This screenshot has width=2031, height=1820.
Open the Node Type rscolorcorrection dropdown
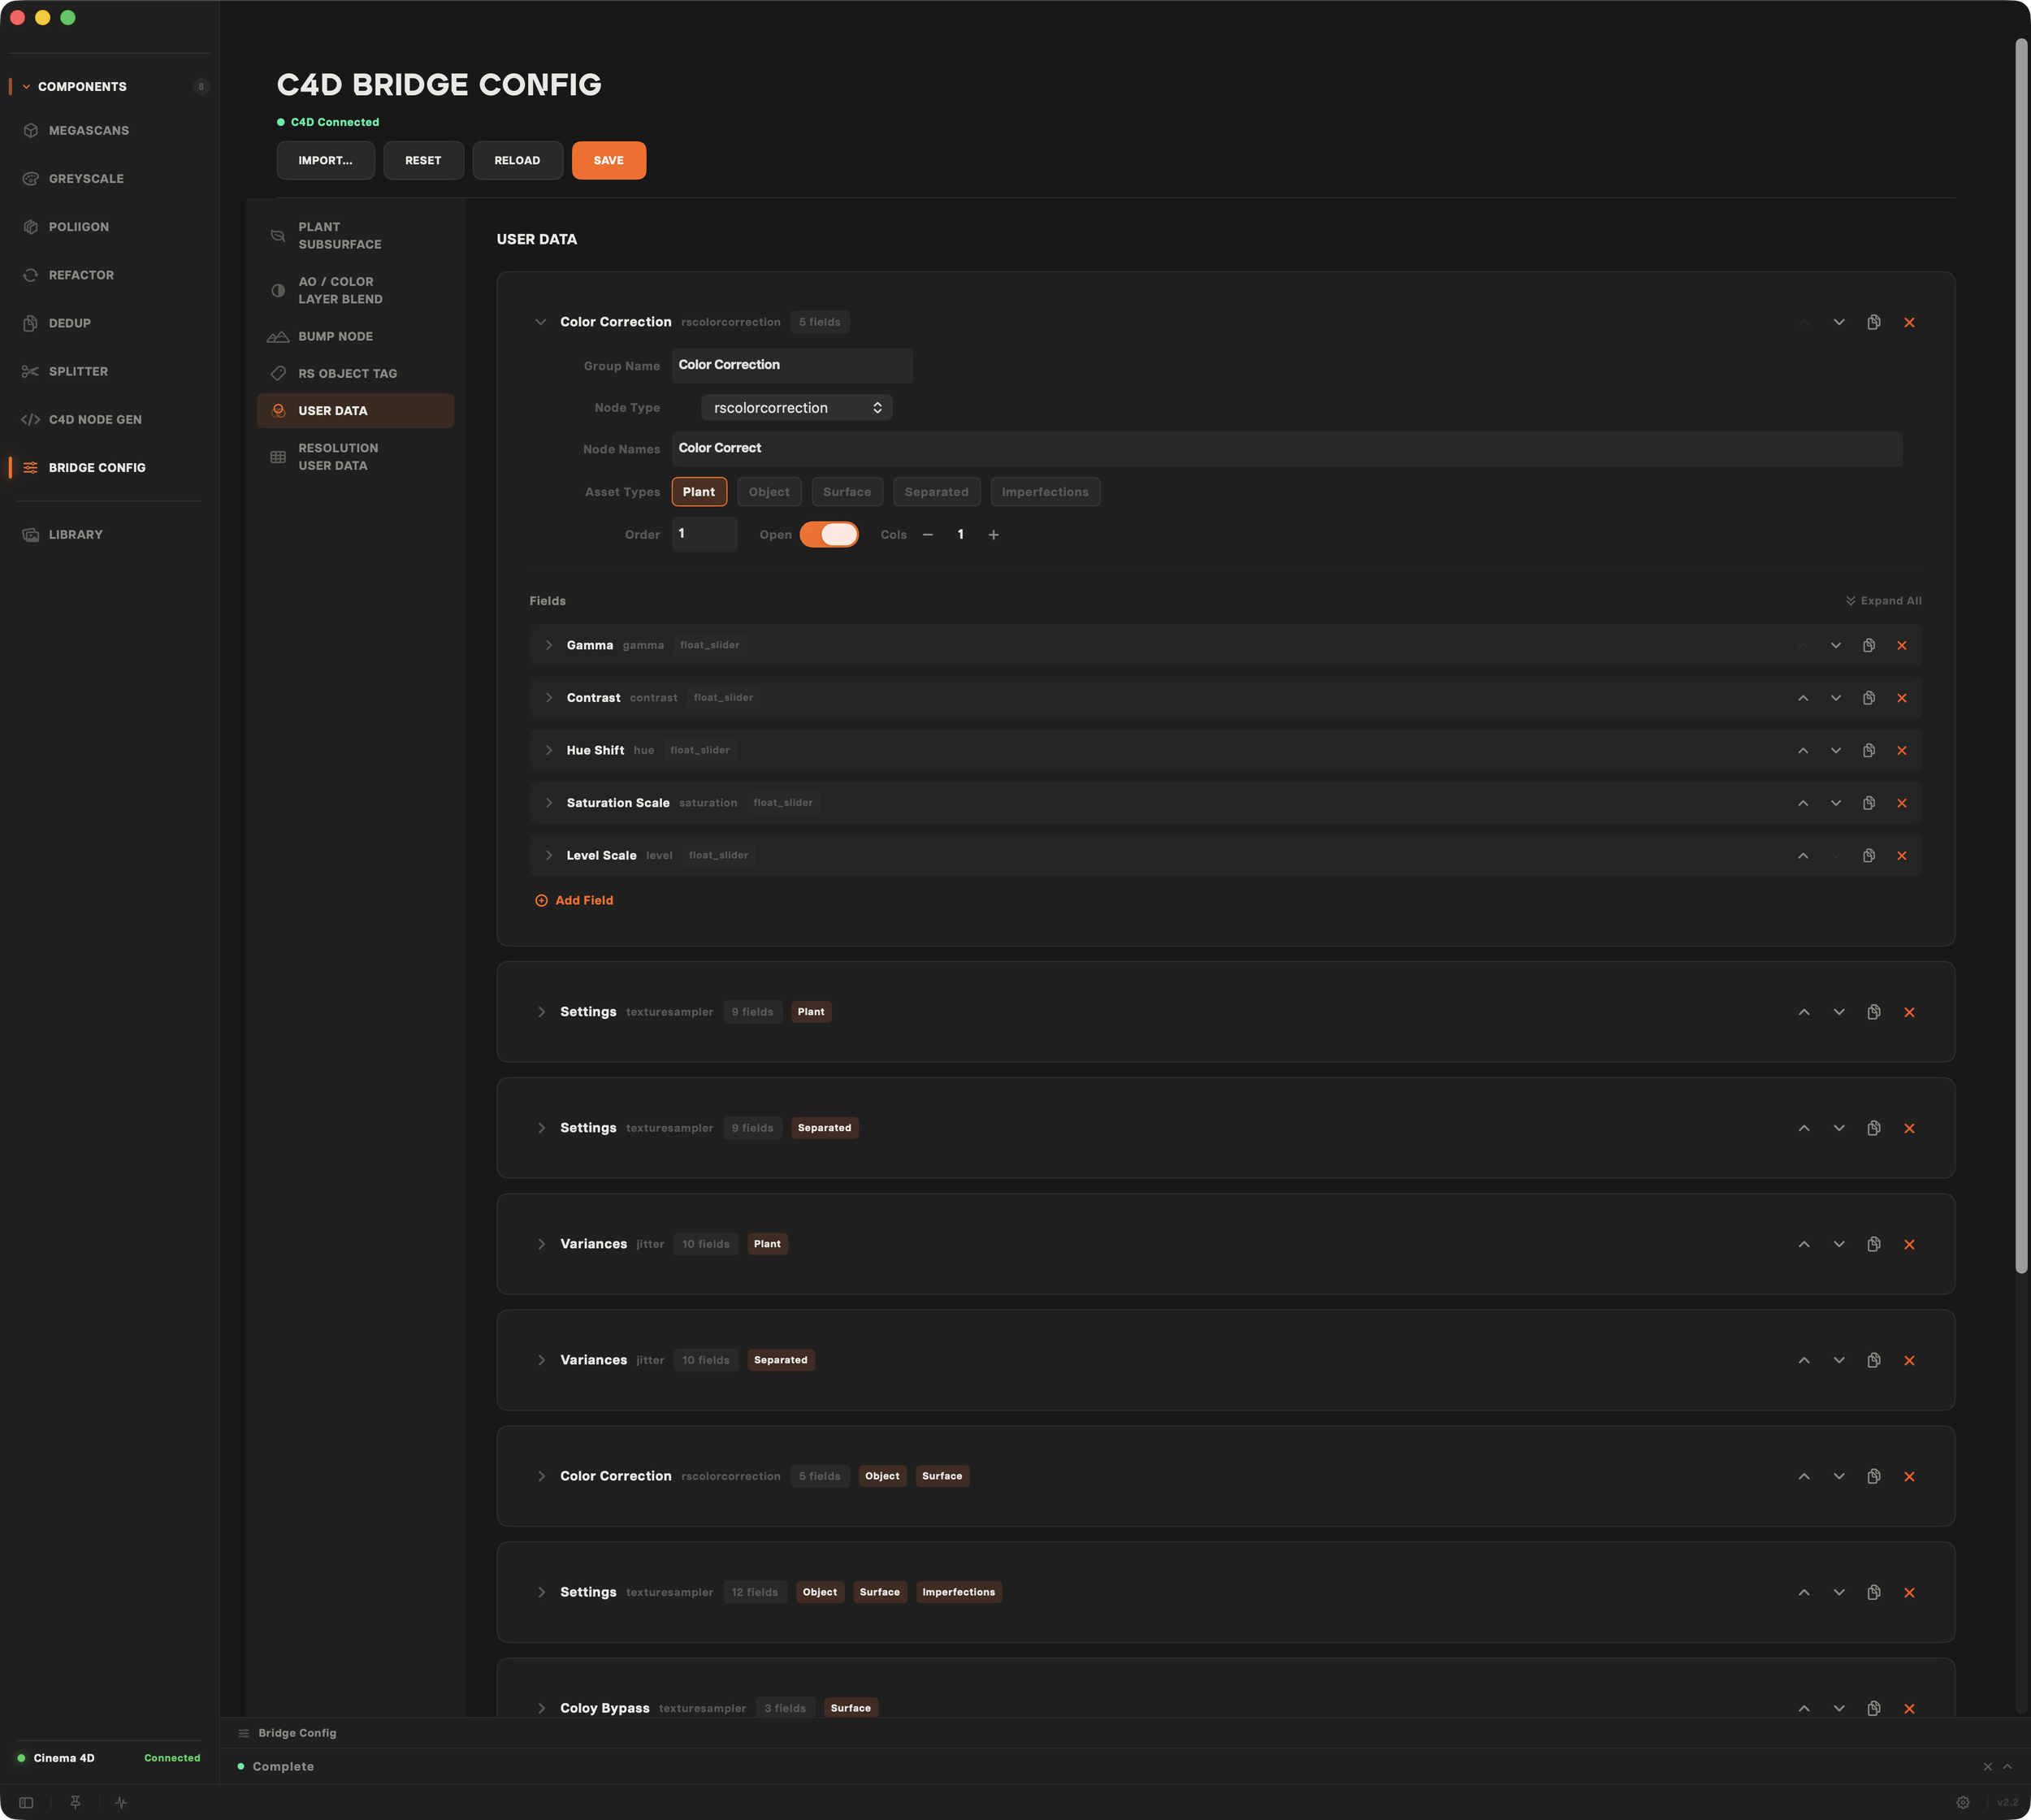pos(796,408)
